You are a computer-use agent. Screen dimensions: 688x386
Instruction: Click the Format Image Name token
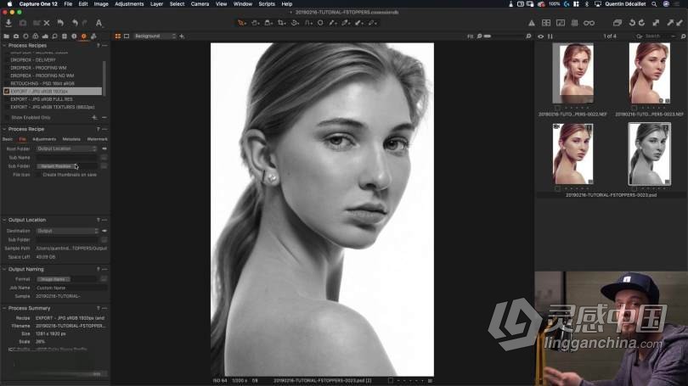pyautogui.click(x=54, y=279)
